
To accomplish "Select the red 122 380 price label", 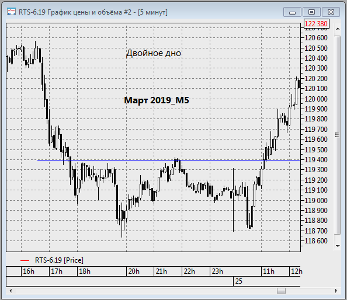I will click(x=316, y=24).
